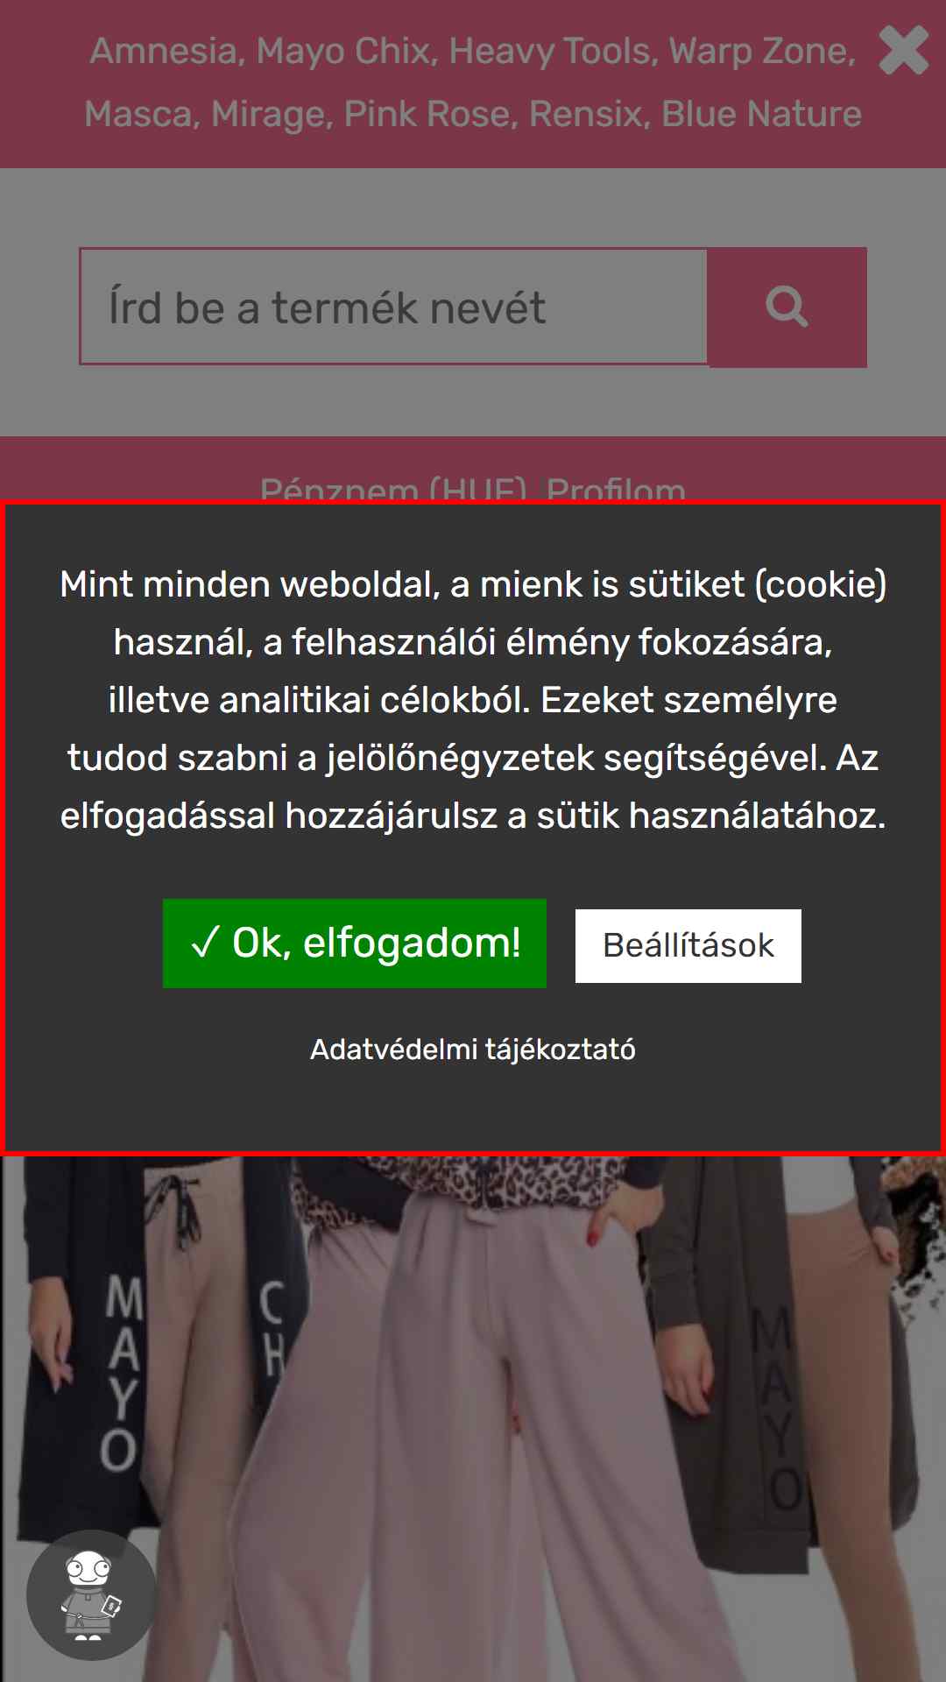Open the Profilom menu item
This screenshot has height=1682, width=946.
[616, 488]
